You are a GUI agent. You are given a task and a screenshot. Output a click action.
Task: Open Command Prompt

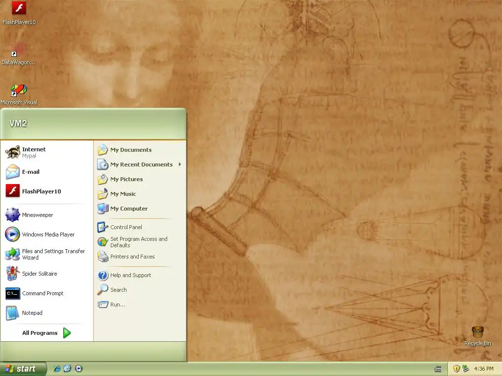pyautogui.click(x=47, y=293)
